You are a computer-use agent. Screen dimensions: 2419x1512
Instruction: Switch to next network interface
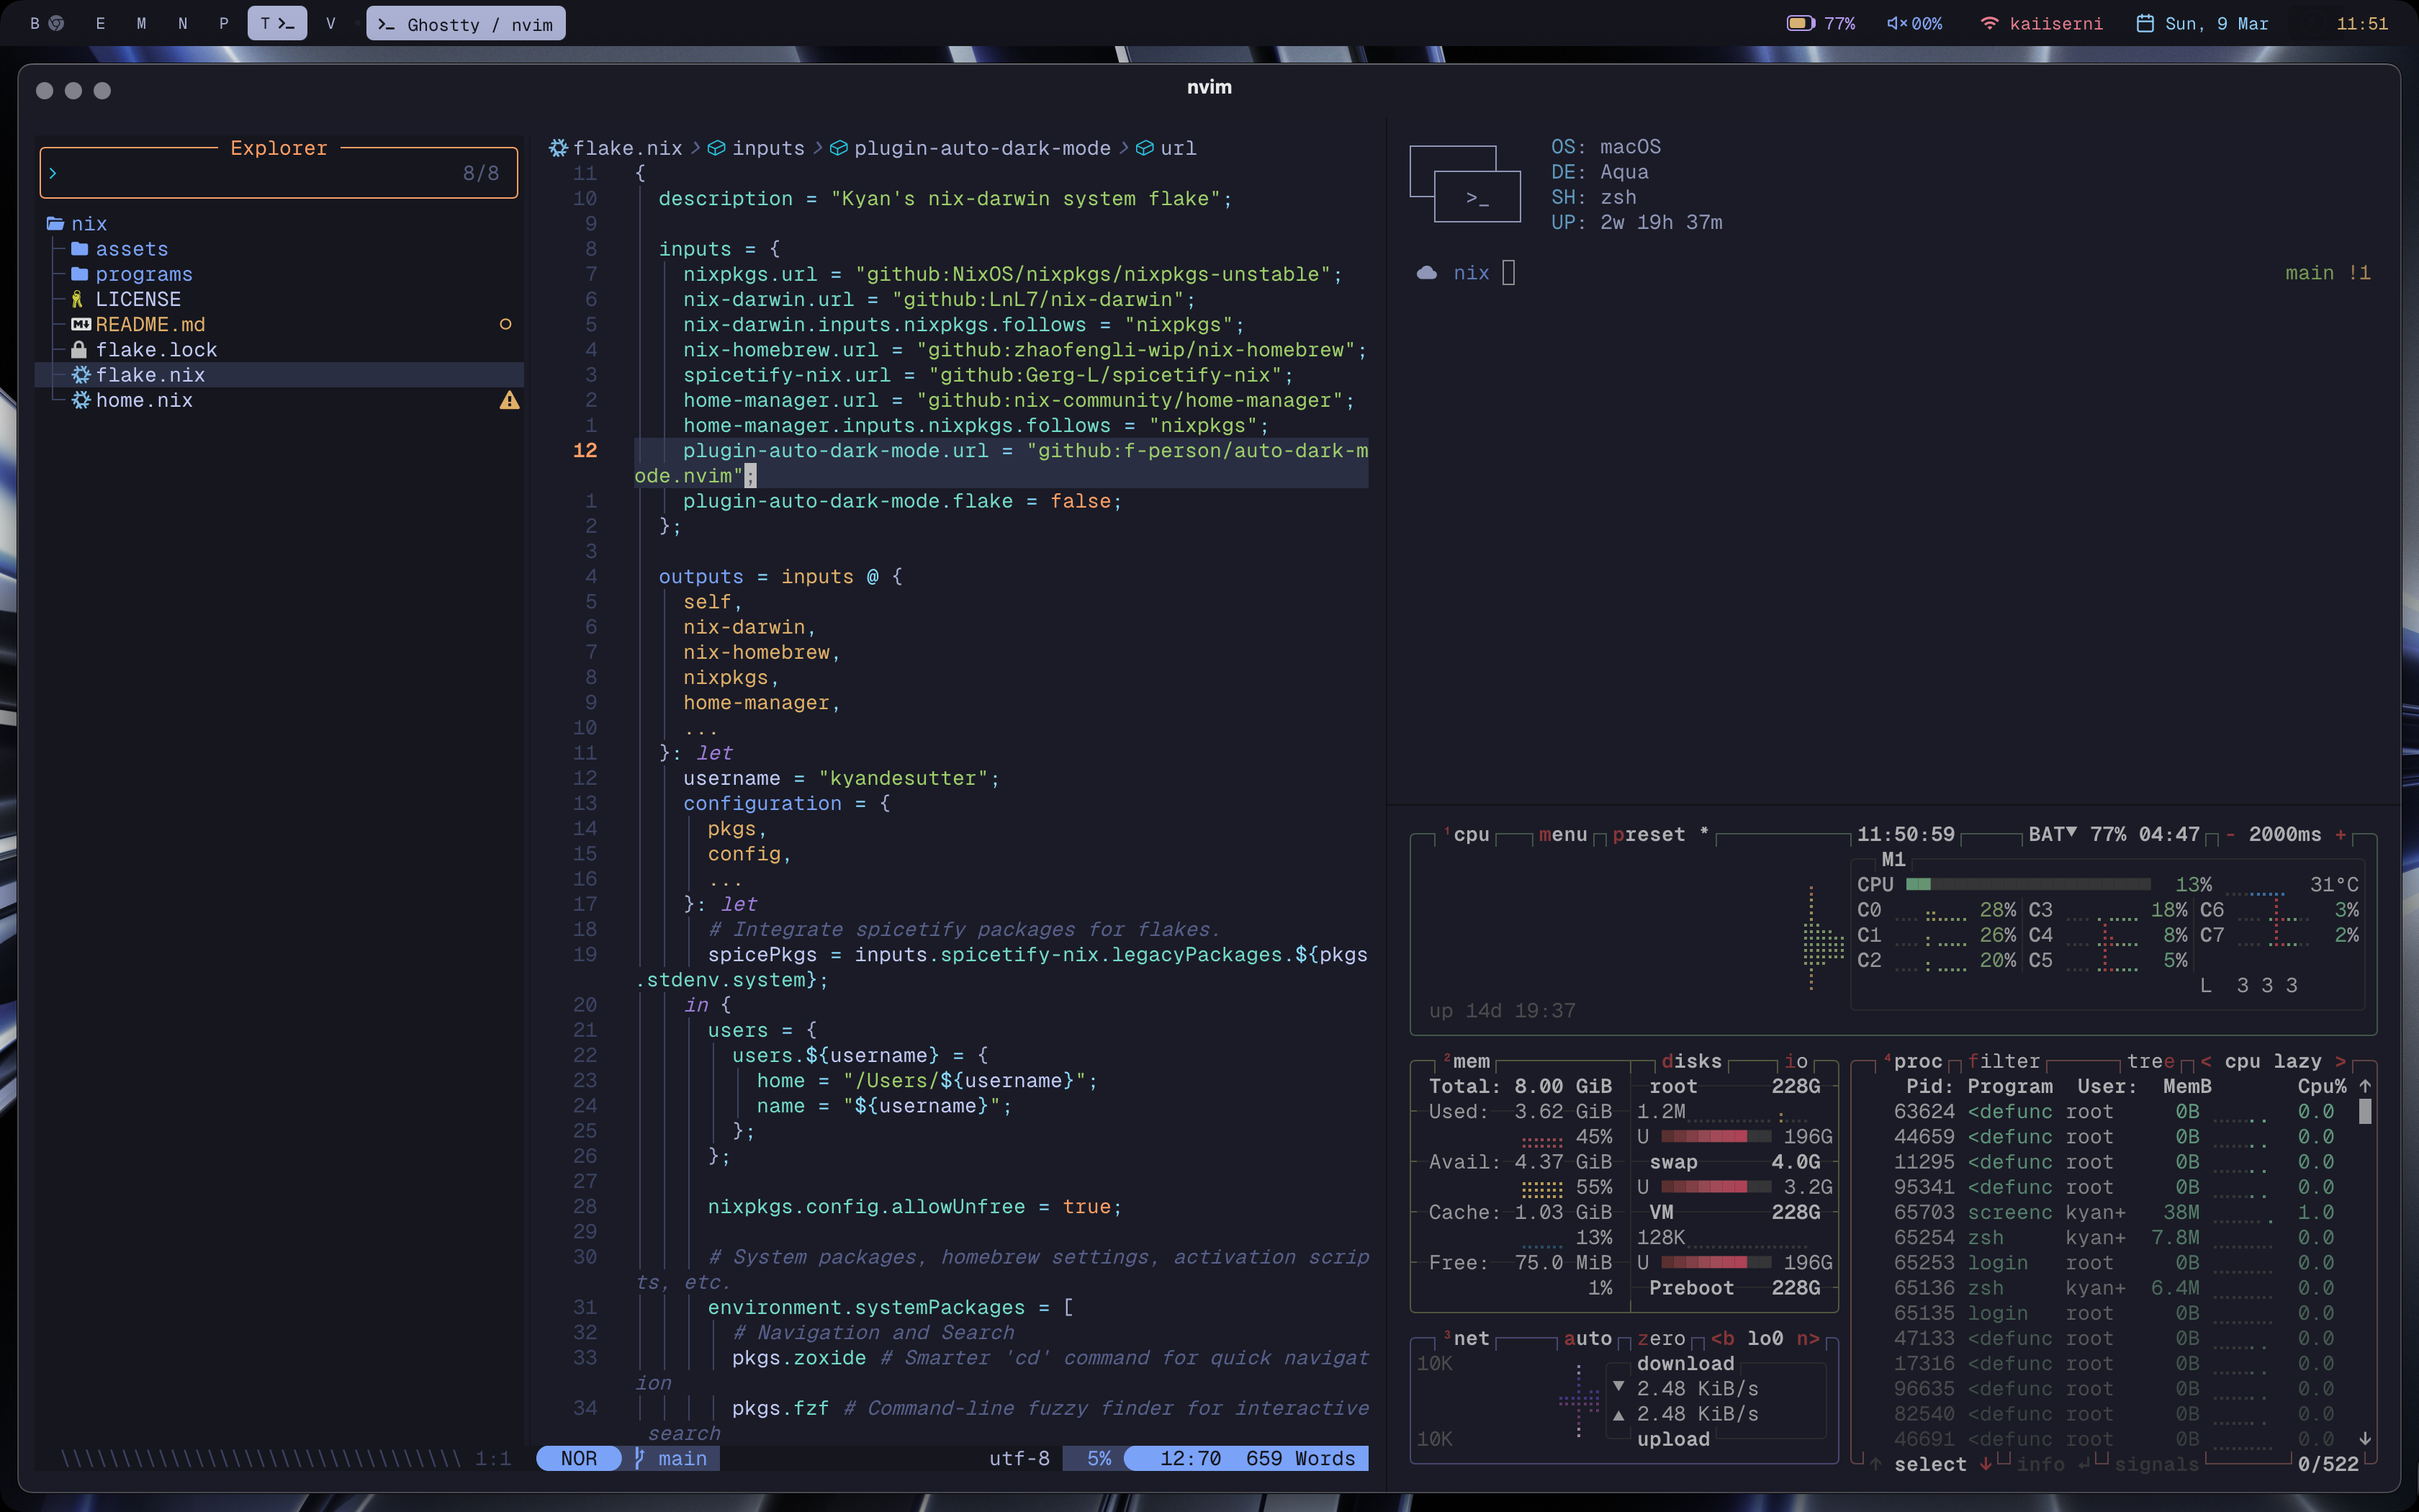(1808, 1338)
